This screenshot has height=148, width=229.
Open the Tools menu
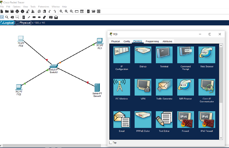(x=33, y=6)
